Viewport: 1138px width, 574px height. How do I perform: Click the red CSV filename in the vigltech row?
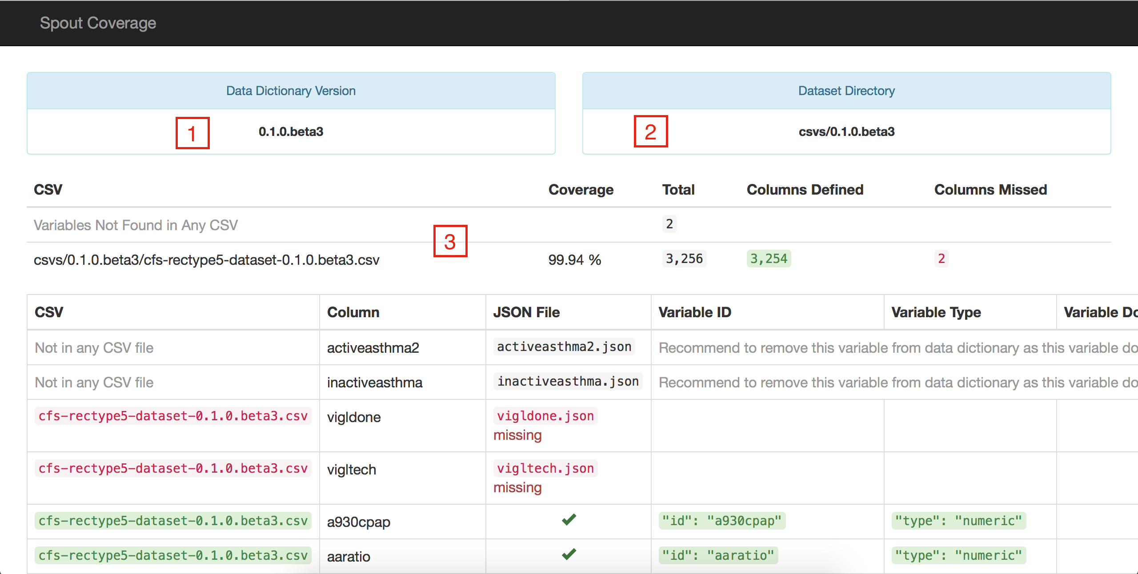tap(173, 468)
